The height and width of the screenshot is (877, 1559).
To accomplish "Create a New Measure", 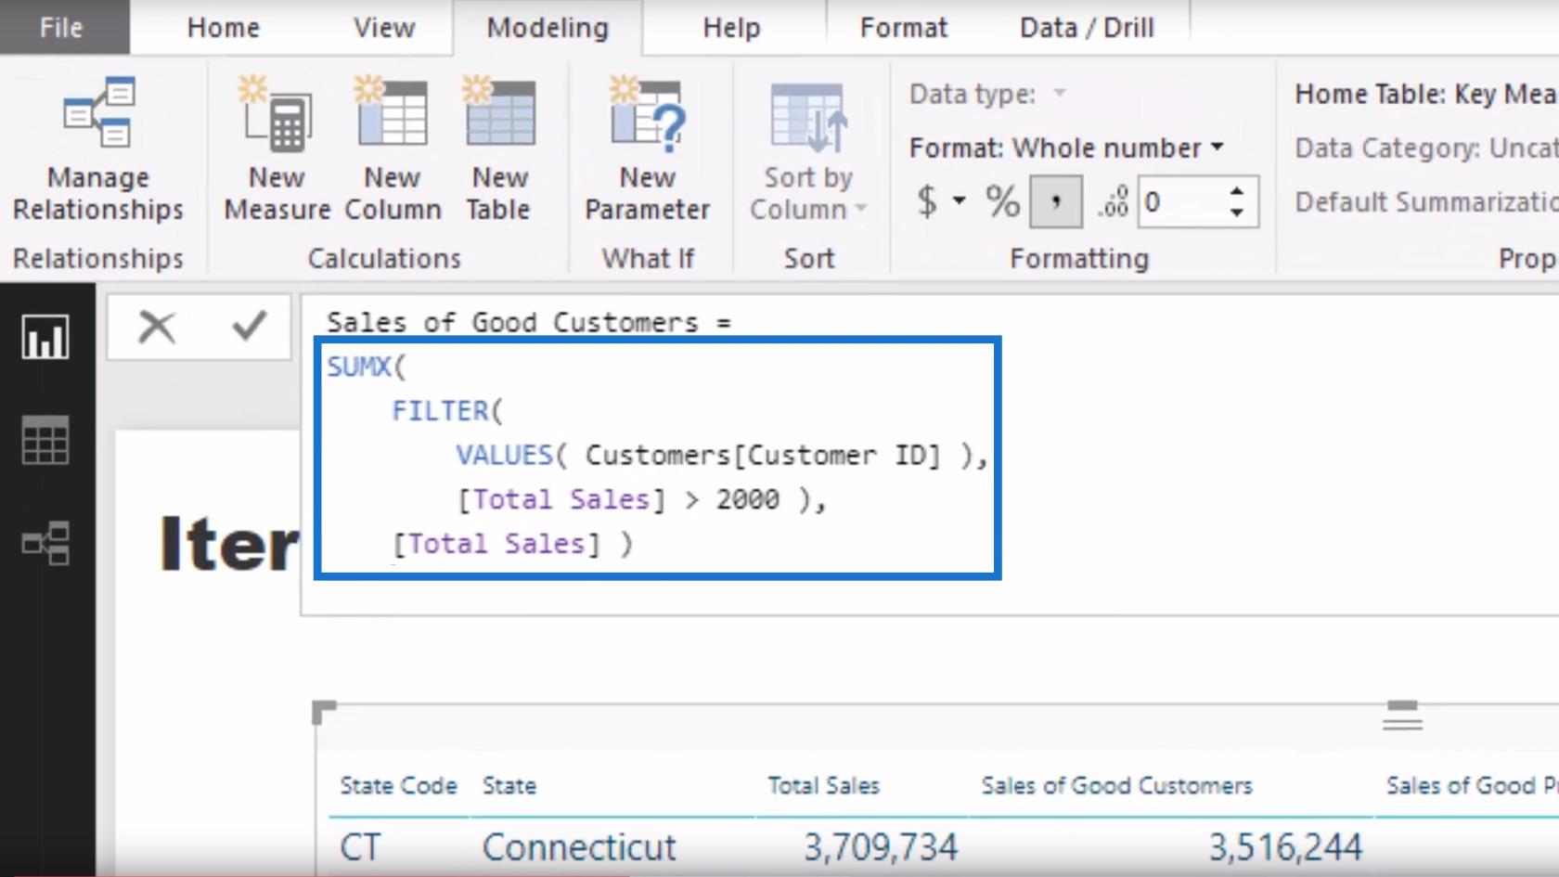I will (x=277, y=148).
